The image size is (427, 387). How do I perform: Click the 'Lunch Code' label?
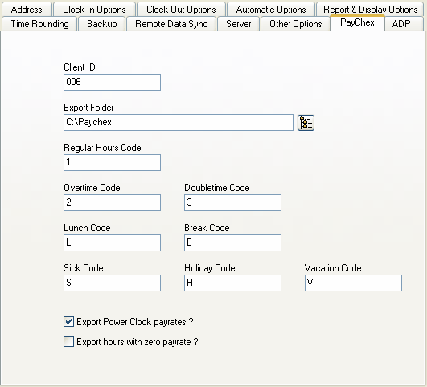click(x=87, y=228)
